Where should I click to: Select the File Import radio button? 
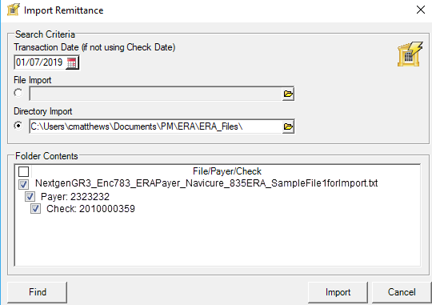click(18, 93)
